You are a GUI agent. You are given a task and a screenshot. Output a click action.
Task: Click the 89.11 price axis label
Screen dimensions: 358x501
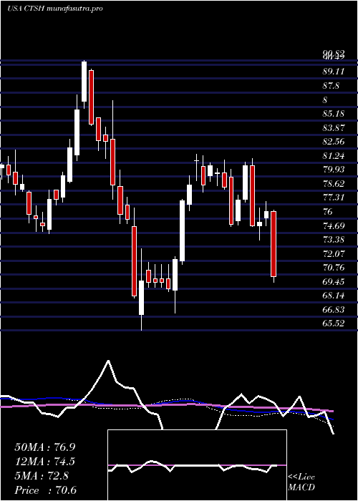[334, 72]
